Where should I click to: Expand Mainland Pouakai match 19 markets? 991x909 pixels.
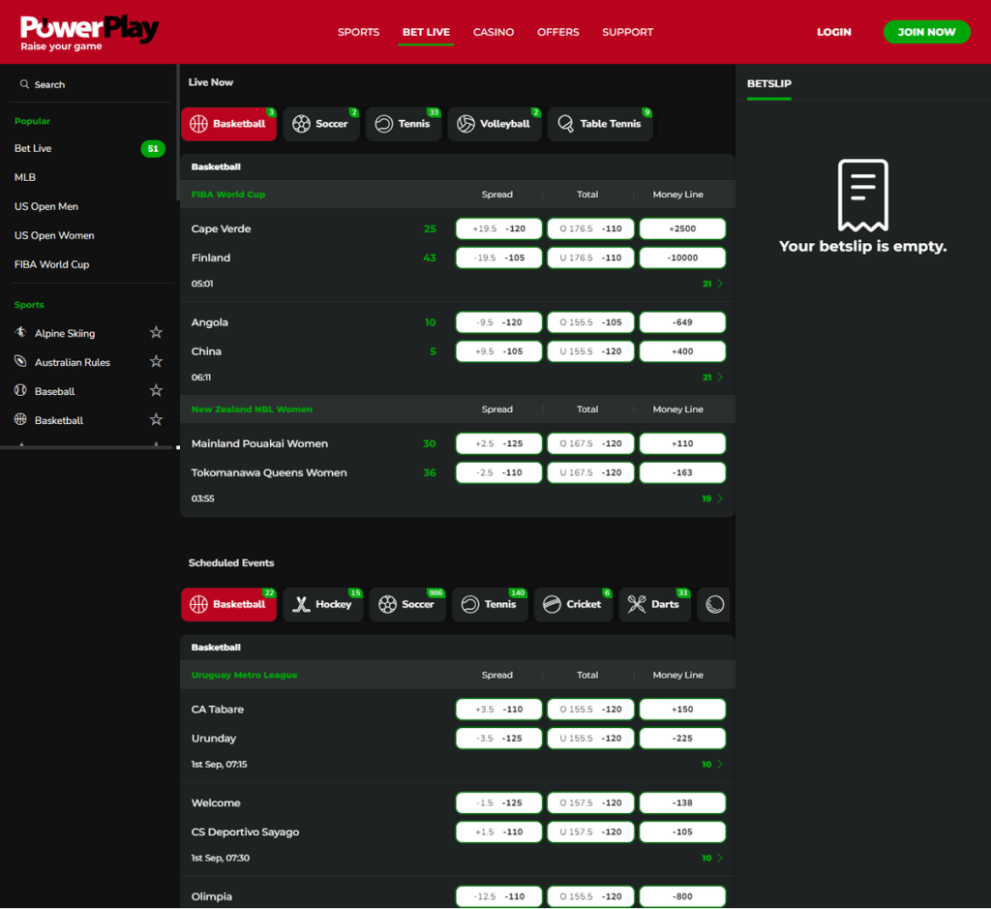(x=712, y=499)
